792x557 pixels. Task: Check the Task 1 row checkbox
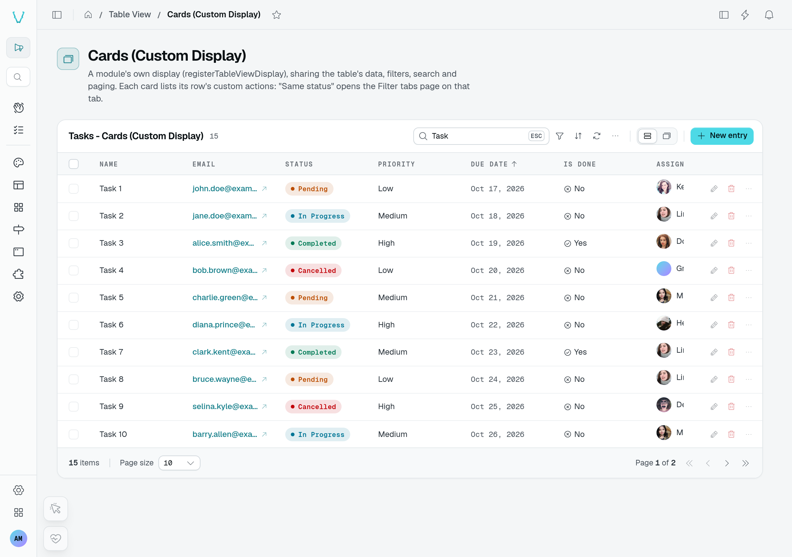point(73,189)
